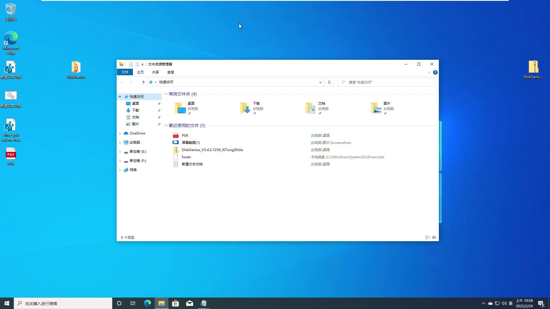Viewport: 550px width, 309px height.
Task: Open the hosts file from recent files
Action: click(186, 157)
